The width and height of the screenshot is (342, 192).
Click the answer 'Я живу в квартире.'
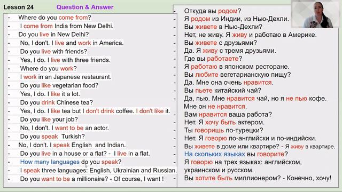click(310, 147)
